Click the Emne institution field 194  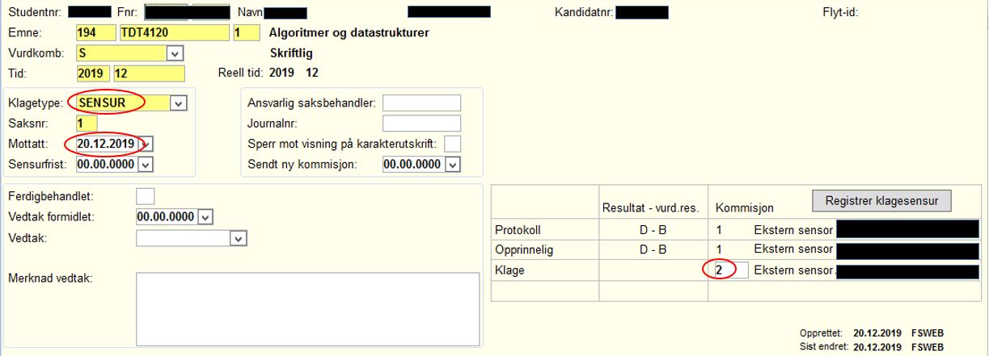tap(95, 33)
